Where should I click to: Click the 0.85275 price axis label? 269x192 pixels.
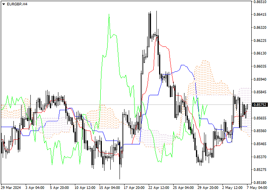pos(260,170)
